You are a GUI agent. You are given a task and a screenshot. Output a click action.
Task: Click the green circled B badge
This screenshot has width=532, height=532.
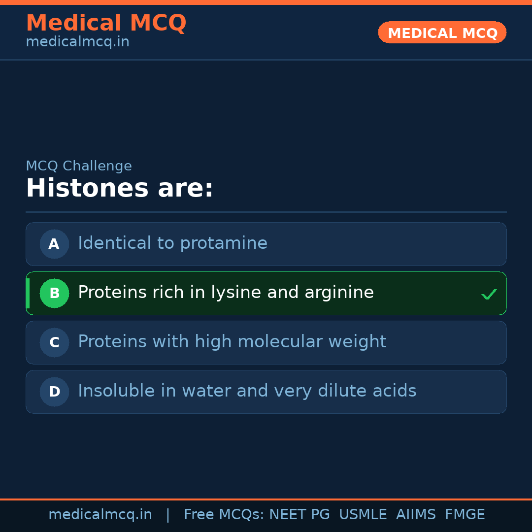54,293
